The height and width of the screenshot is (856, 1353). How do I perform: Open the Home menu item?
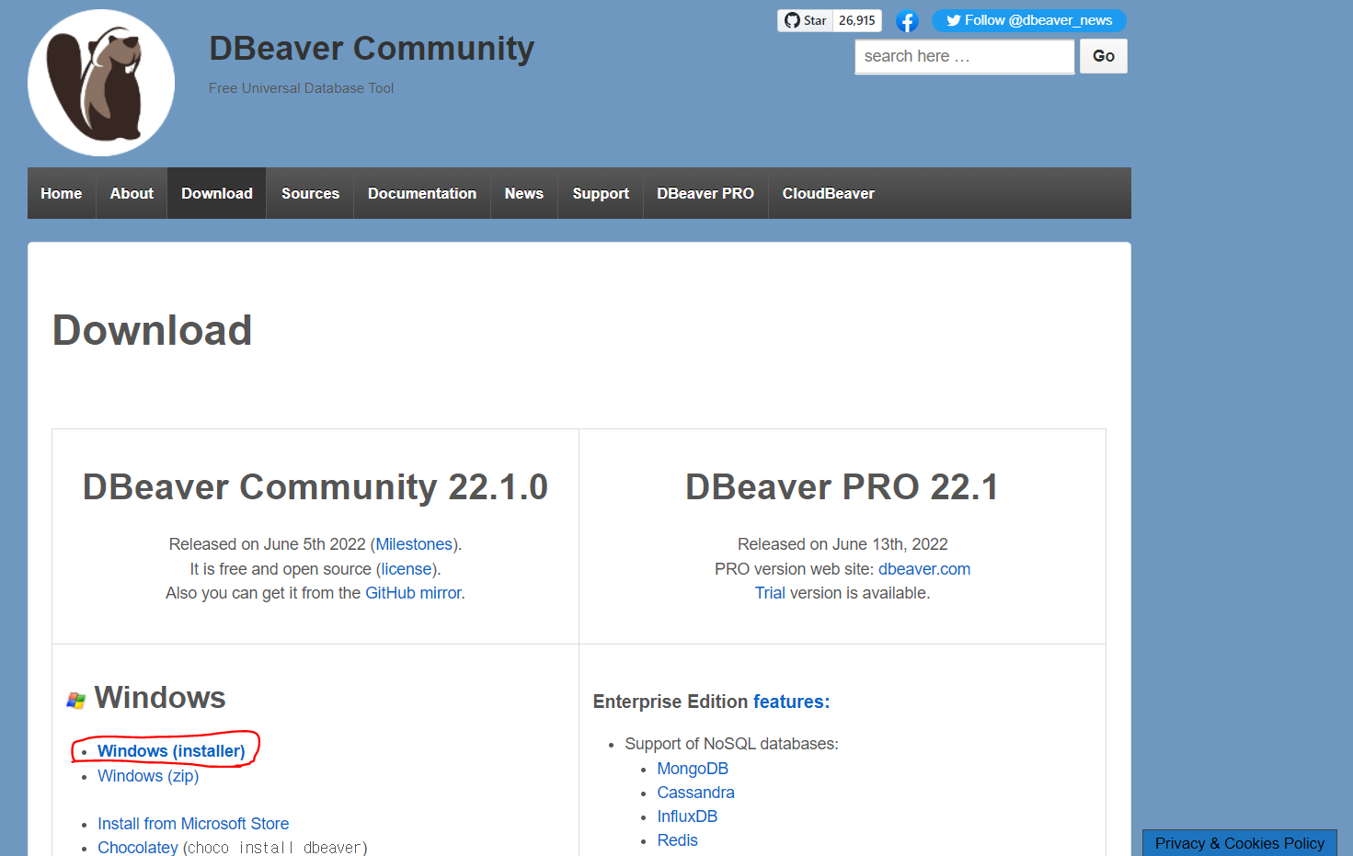tap(62, 193)
